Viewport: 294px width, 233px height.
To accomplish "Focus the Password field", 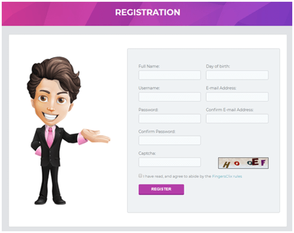I will pos(169,119).
